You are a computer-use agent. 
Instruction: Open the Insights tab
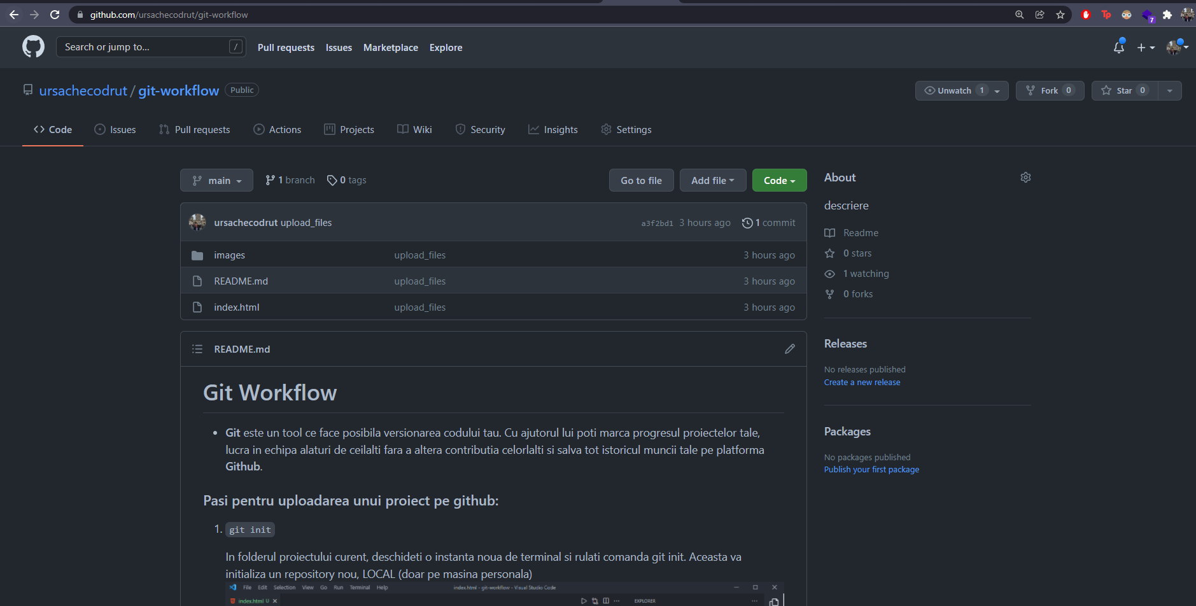[553, 130]
